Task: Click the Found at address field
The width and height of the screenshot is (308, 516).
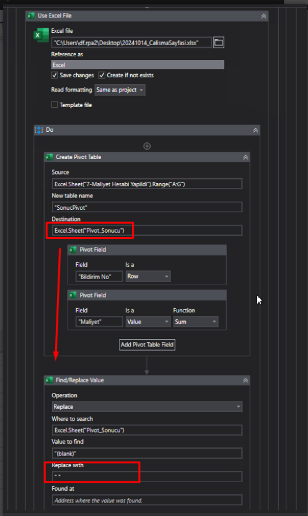Action: tap(147, 500)
